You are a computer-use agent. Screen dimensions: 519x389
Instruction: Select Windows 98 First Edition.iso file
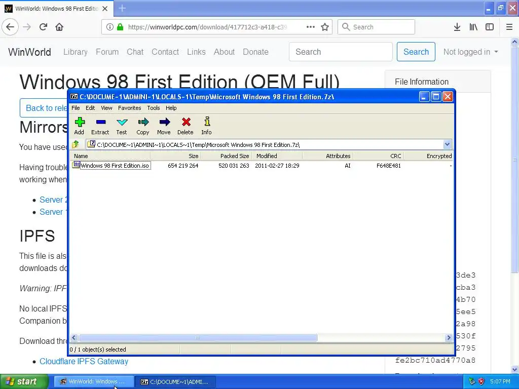click(115, 166)
